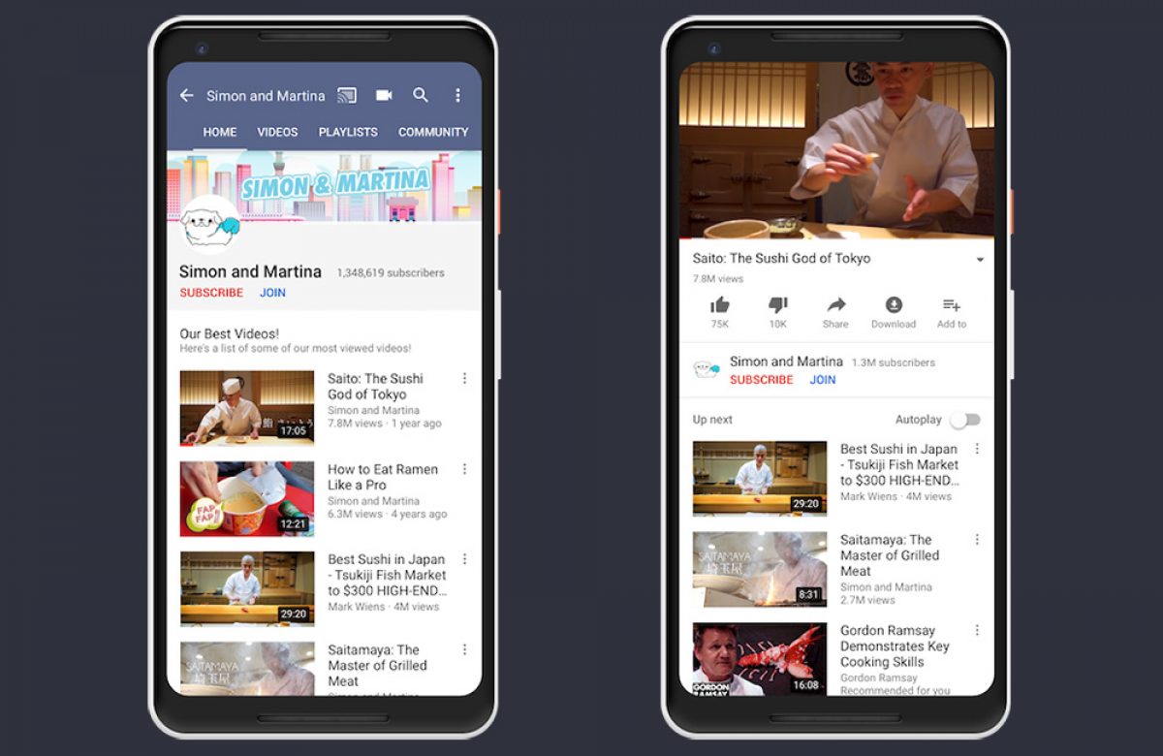Open Up next Saitamaya thumbnail 8:31

[x=760, y=569]
